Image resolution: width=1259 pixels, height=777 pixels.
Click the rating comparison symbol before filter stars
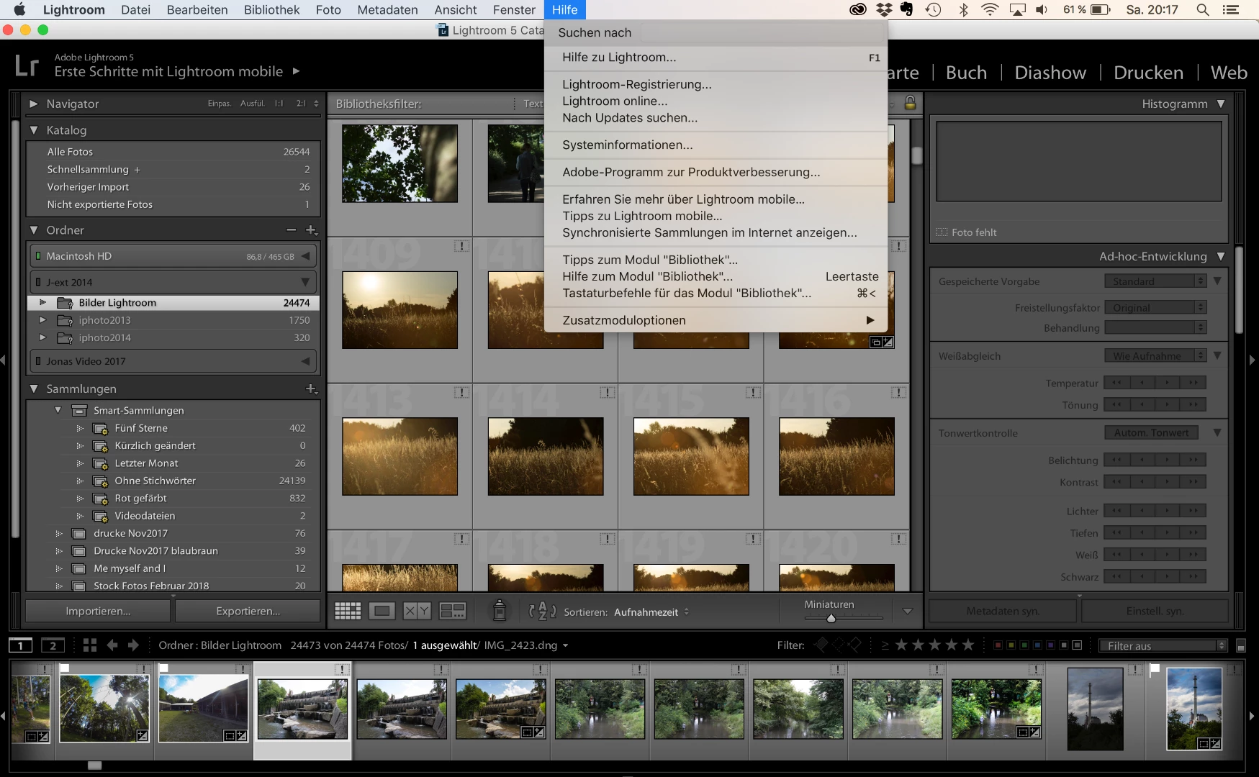[x=885, y=645]
